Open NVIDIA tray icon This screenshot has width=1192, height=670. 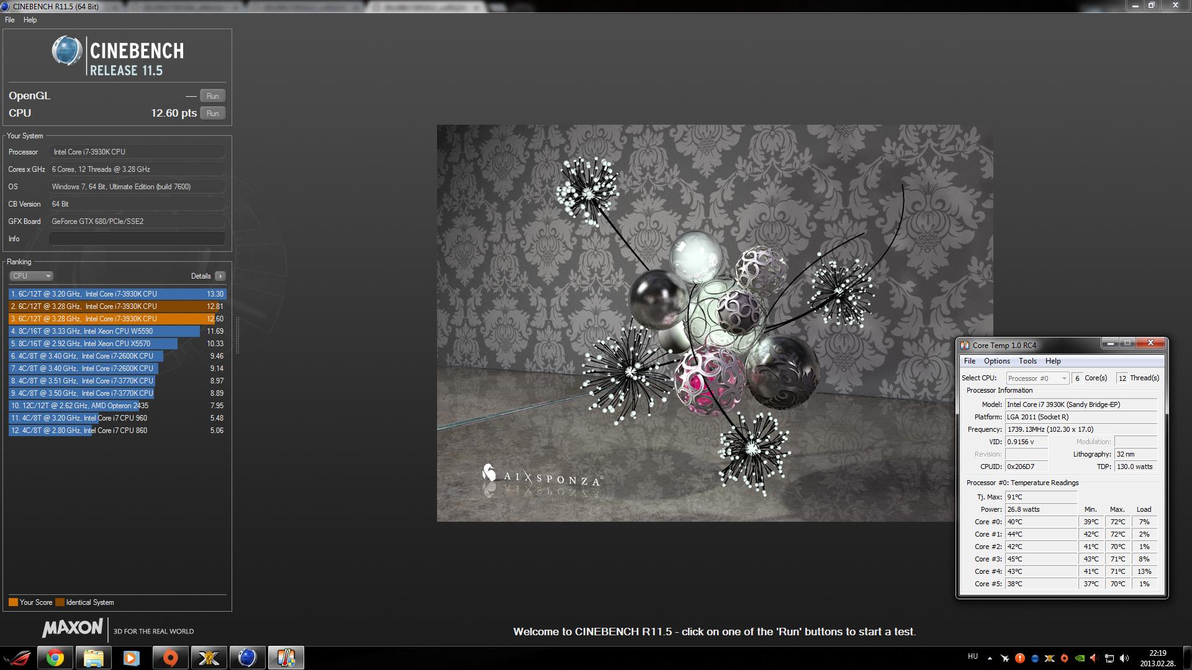pos(1080,658)
